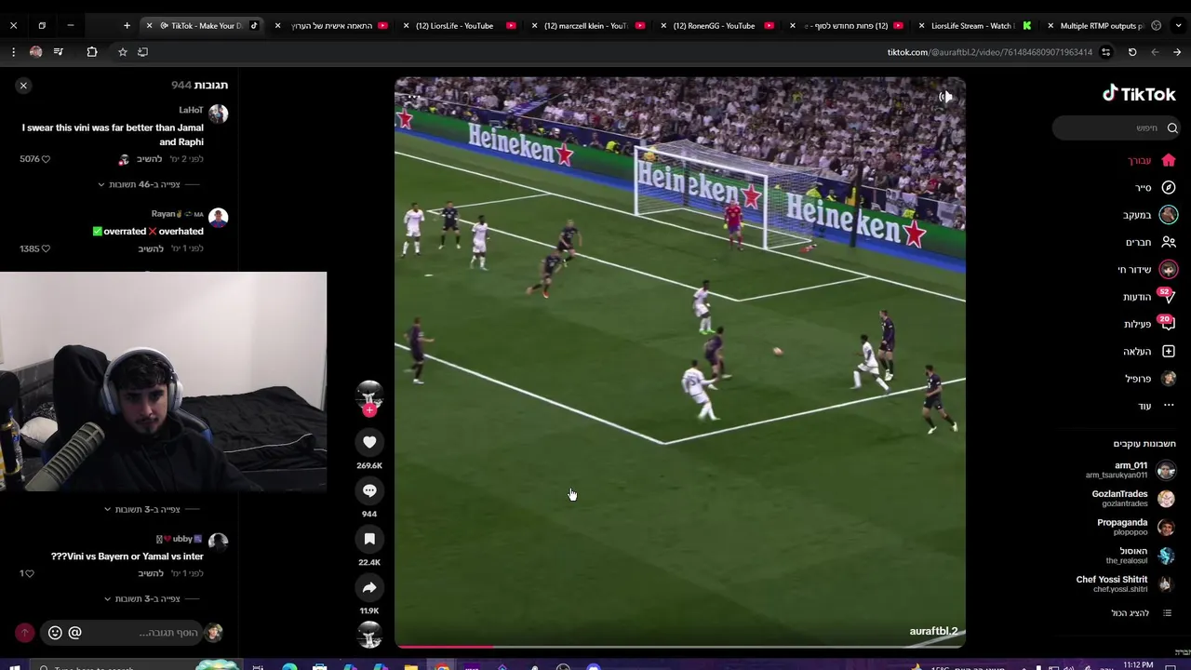Post comment with the red arrow button
1191x670 pixels.
pos(25,633)
